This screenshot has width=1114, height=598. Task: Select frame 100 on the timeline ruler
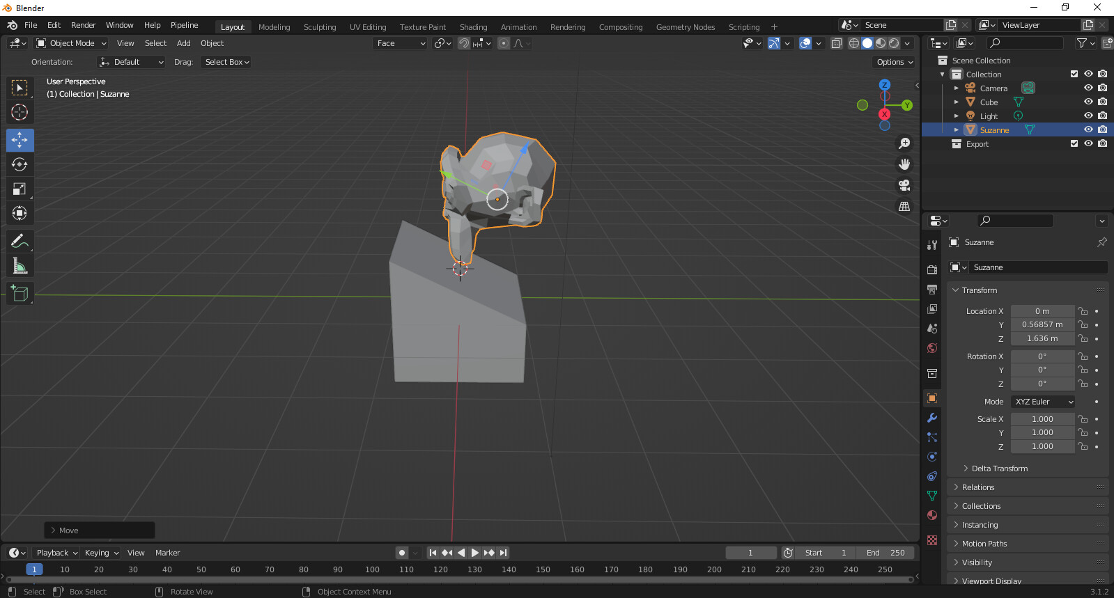372,569
